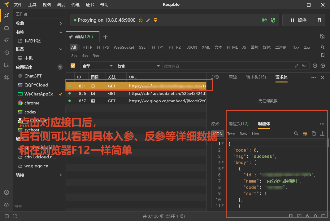Open the 调试 menu
This screenshot has width=330, height=221.
click(61, 5)
